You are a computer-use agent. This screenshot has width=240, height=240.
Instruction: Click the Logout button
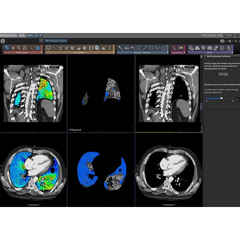click(x=229, y=35)
